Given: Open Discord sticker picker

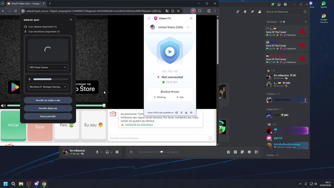Looking at the screenshot, I should click(242, 152).
